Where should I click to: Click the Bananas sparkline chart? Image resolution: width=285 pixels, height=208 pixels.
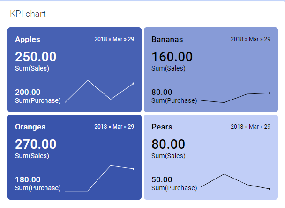pos(235,98)
